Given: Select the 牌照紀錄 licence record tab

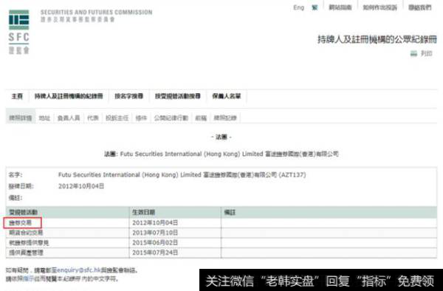Looking at the screenshot, I should 225,118.
